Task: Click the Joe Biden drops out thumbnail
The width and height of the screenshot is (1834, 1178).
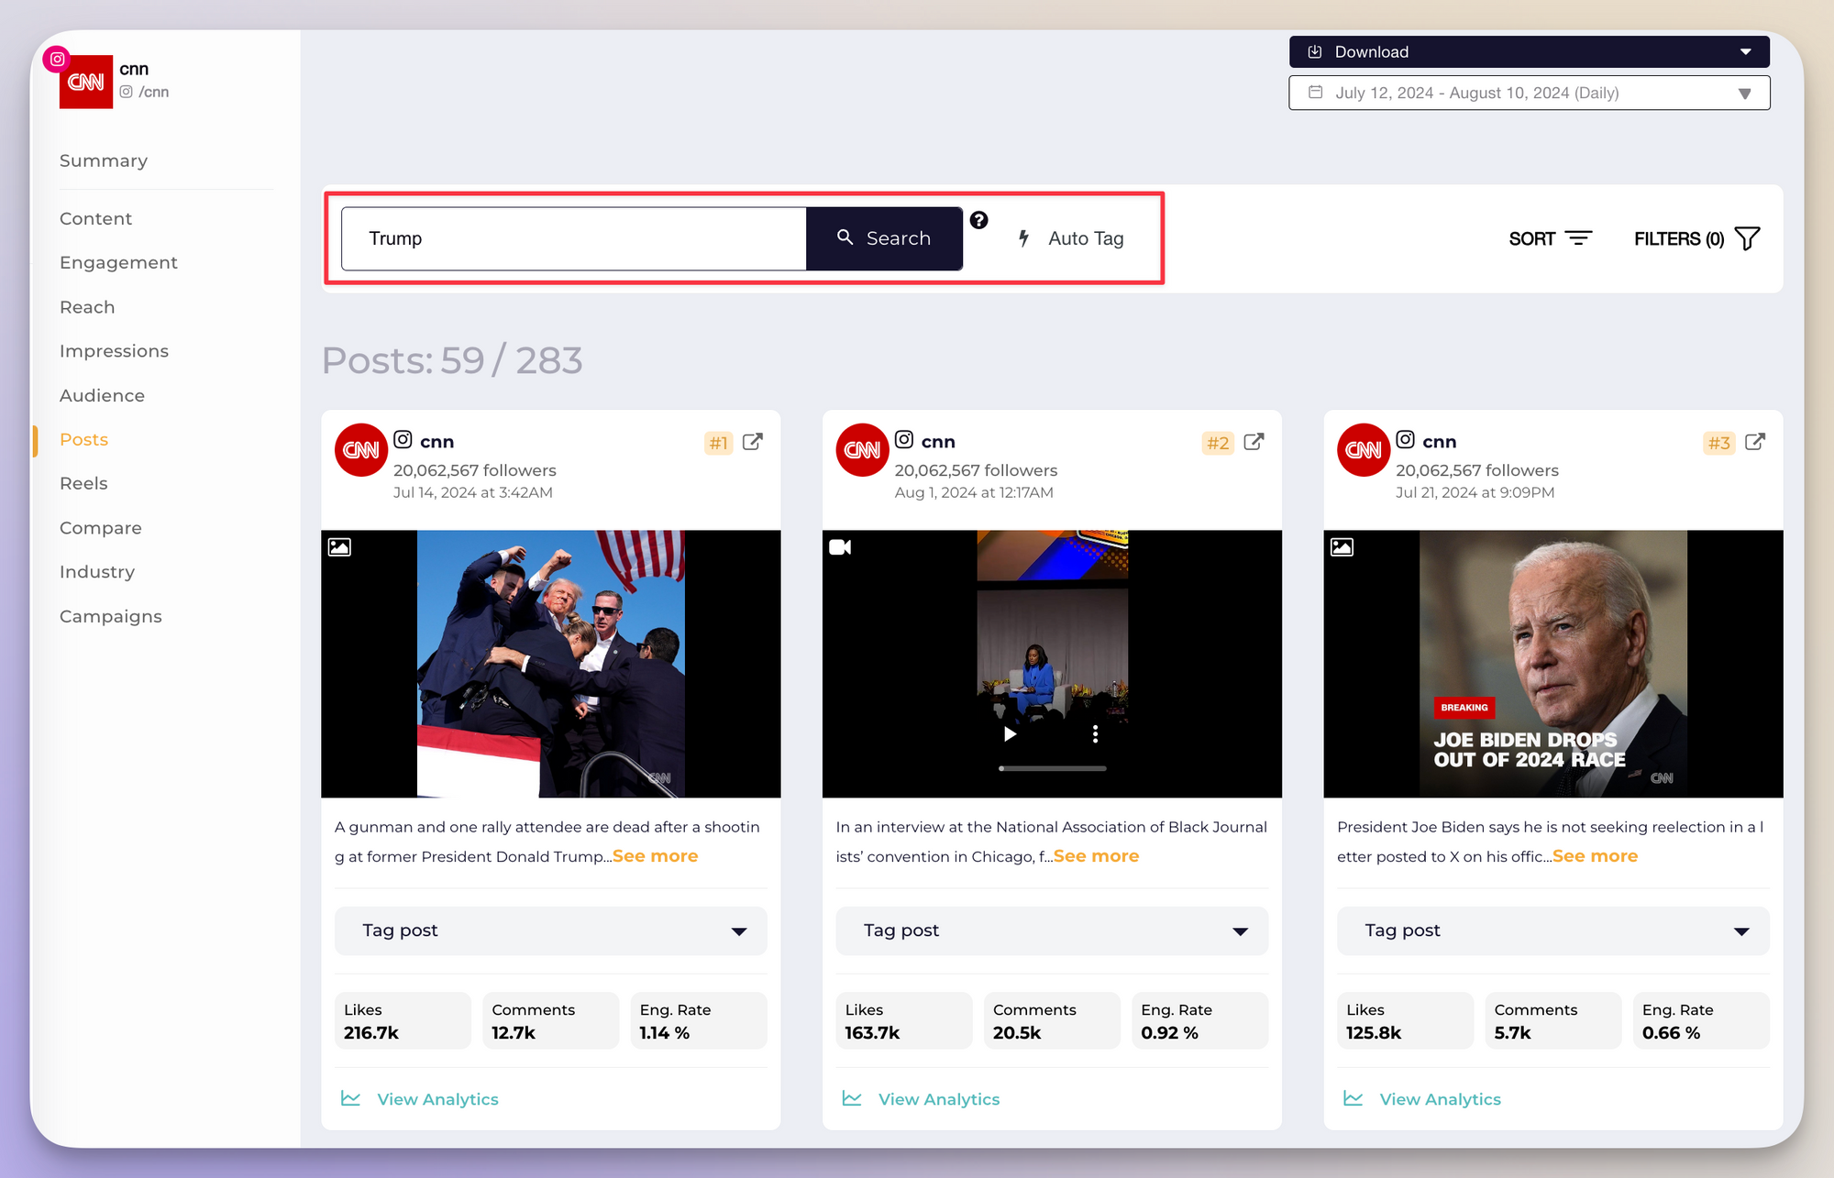Action: coord(1552,664)
